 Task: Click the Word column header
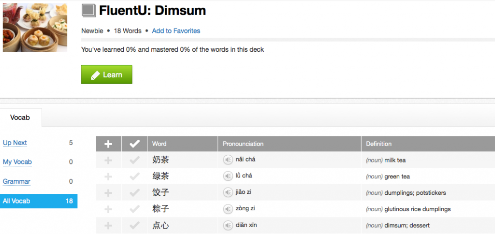[x=182, y=144]
